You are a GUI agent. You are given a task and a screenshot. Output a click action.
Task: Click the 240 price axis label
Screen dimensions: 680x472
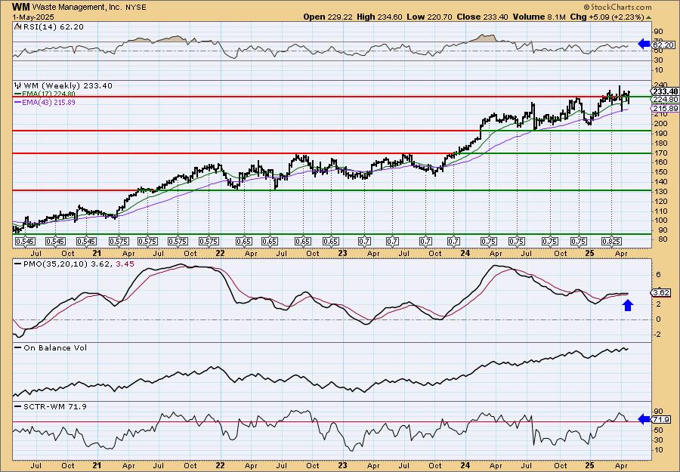[661, 85]
